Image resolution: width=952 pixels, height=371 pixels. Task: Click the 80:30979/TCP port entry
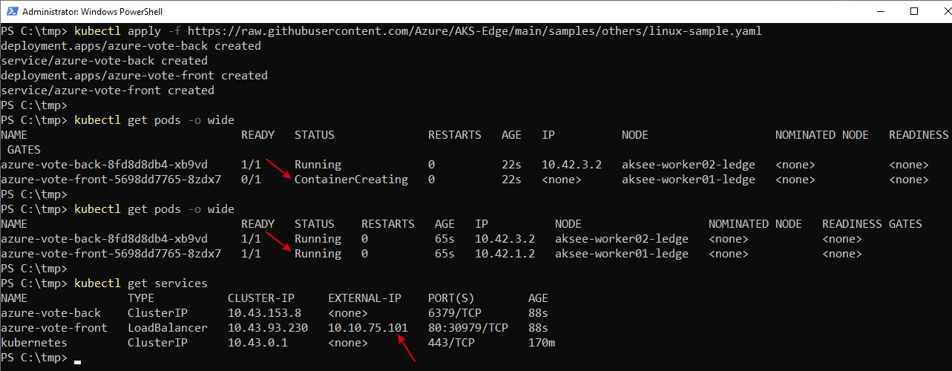coord(468,328)
